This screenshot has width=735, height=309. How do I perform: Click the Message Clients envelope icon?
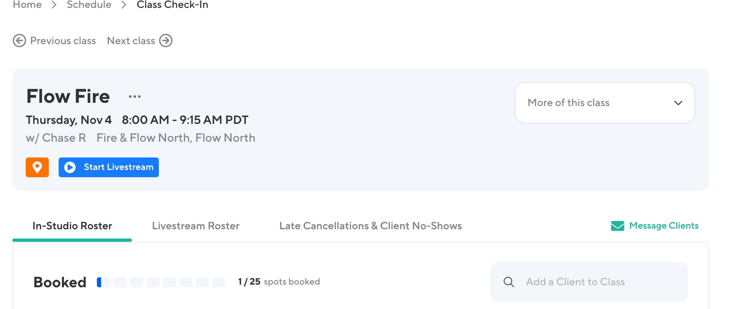[617, 226]
